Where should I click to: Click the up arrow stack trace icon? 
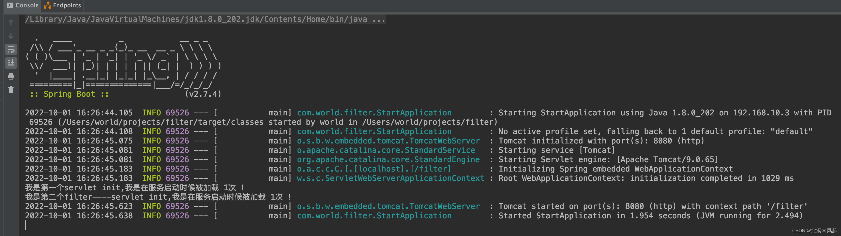click(11, 22)
